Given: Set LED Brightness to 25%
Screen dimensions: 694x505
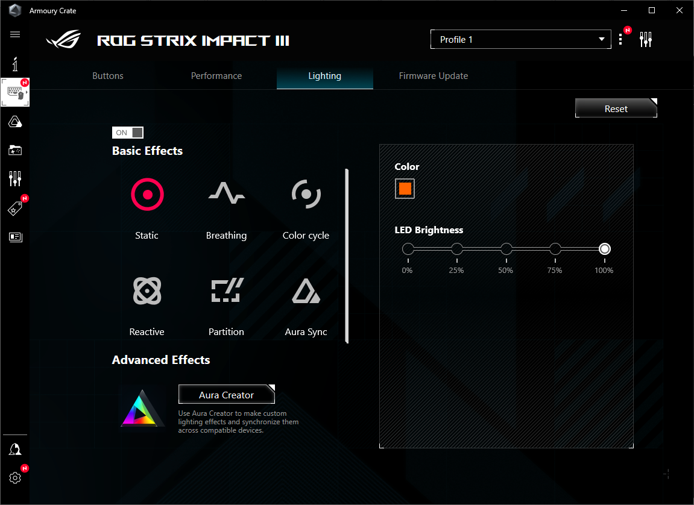Looking at the screenshot, I should 457,249.
